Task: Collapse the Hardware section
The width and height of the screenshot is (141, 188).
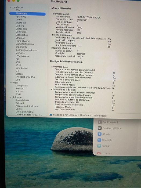Action: coord(11,7)
